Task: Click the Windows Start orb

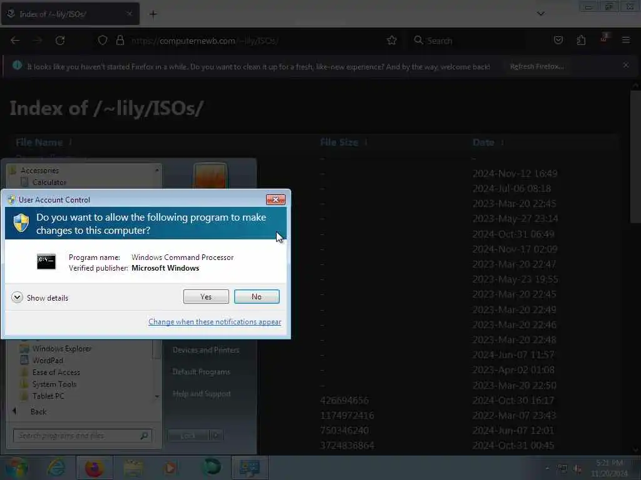Action: [x=16, y=467]
